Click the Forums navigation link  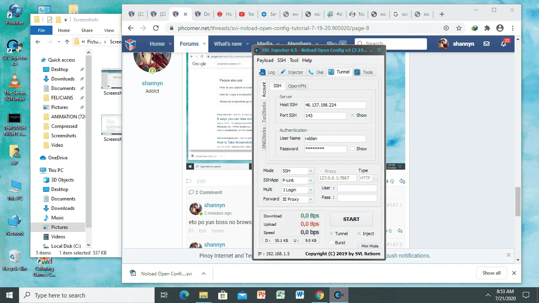point(189,44)
